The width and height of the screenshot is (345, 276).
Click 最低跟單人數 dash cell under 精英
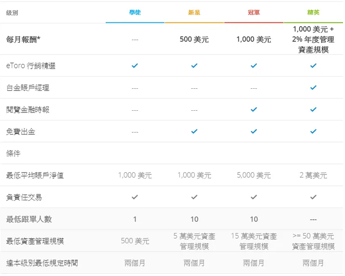pyautogui.click(x=313, y=220)
